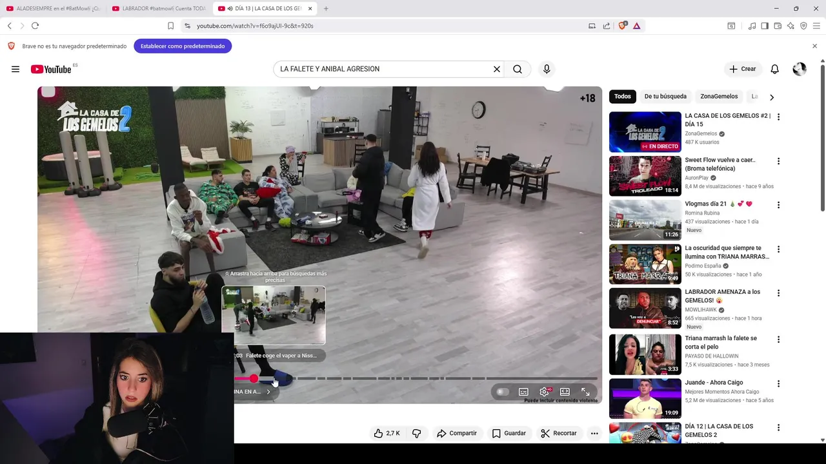This screenshot has width=826, height=464.
Task: Expand the chapter title chevron in the player
Action: click(x=268, y=392)
